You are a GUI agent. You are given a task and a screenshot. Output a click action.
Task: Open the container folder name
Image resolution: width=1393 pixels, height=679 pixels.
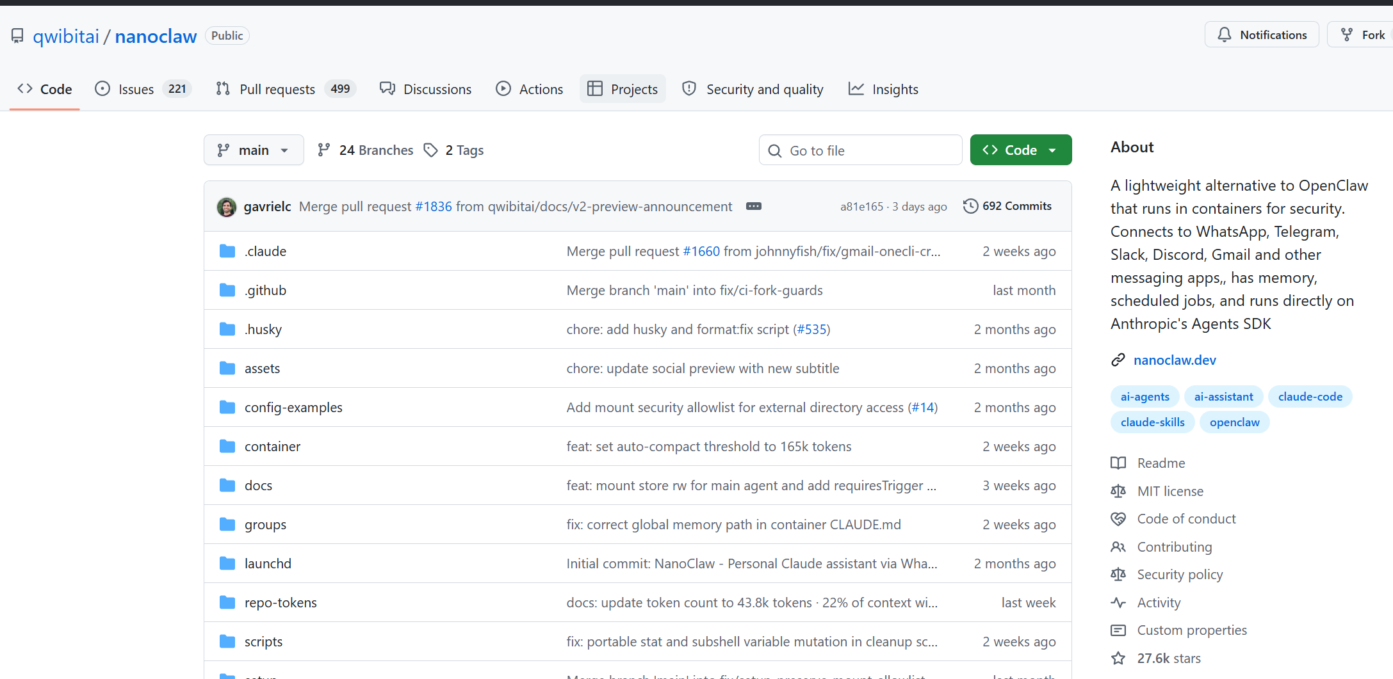coord(272,447)
